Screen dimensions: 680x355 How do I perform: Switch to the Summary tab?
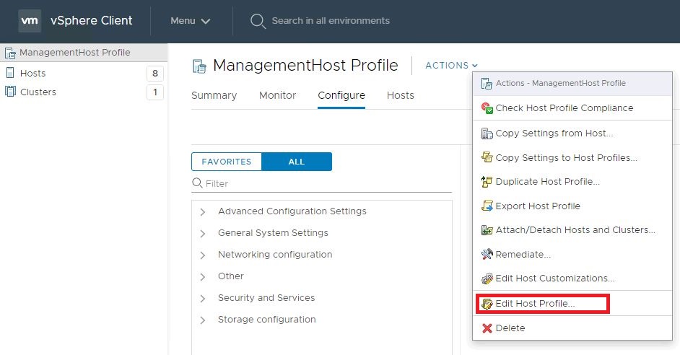click(x=214, y=95)
